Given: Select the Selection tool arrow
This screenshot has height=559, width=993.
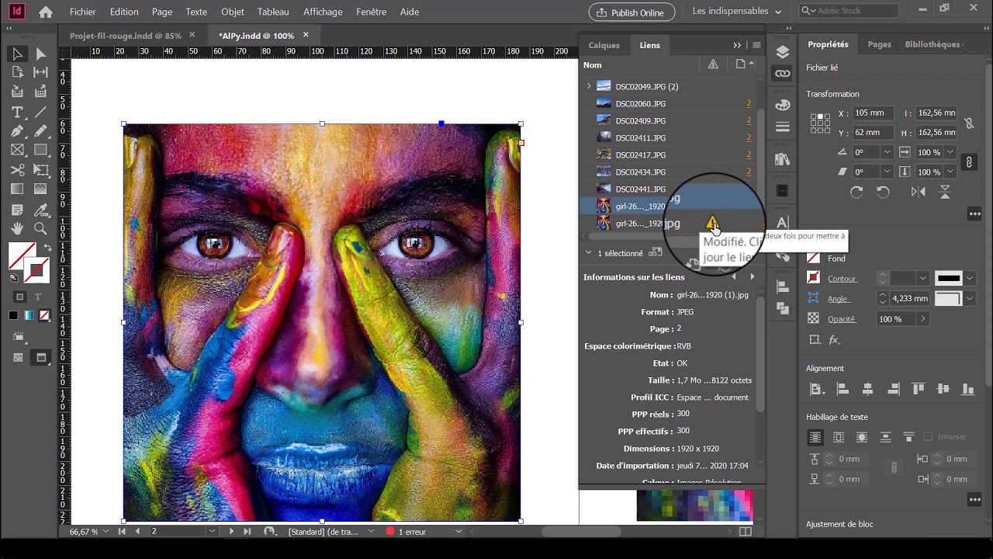Looking at the screenshot, I should coord(17,54).
